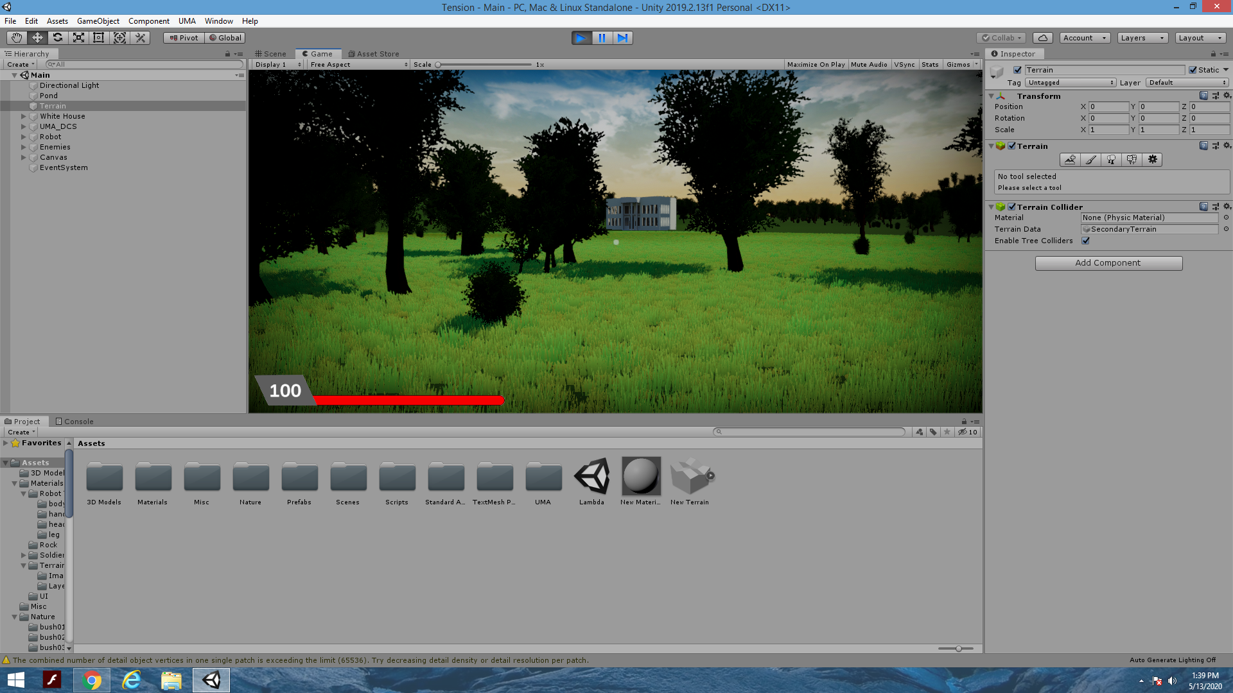Select the Paint Terrain brush tool
The width and height of the screenshot is (1233, 693).
coord(1091,159)
